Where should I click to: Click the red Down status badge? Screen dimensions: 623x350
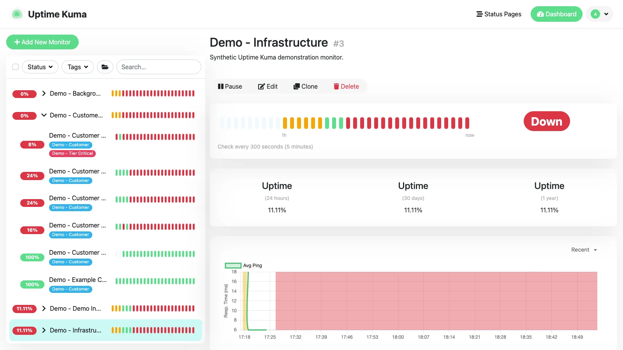click(547, 121)
